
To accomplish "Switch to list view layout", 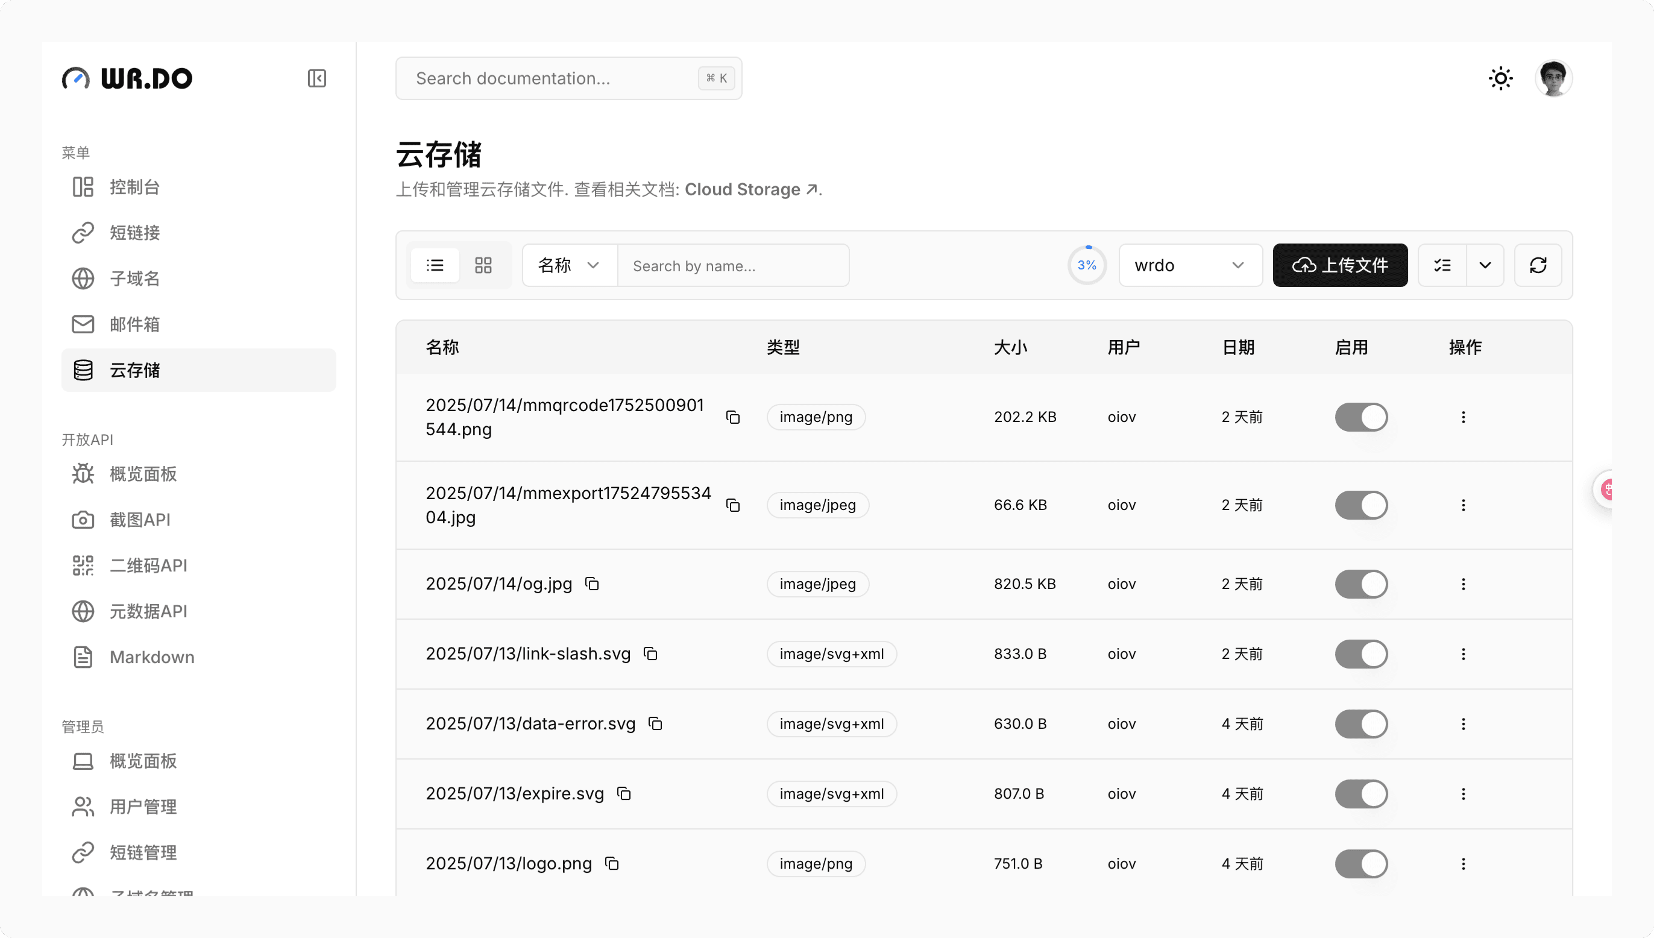I will click(435, 265).
